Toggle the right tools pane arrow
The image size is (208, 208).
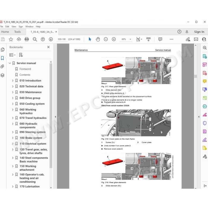coord(199,117)
